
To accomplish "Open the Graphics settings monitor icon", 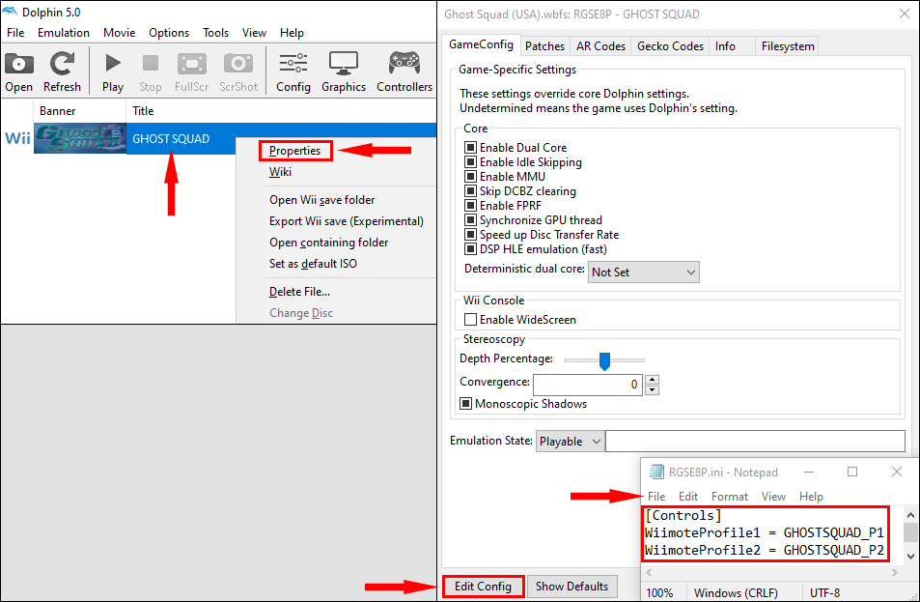I will click(344, 64).
